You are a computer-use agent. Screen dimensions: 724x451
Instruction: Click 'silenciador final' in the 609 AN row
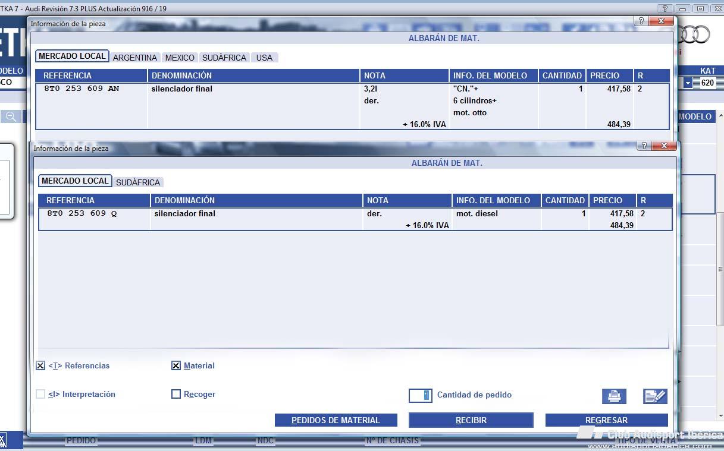[x=182, y=89]
